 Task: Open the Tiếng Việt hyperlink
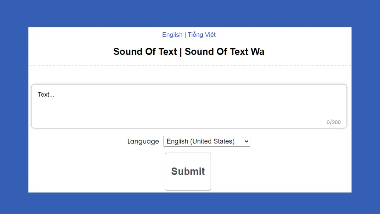click(202, 35)
